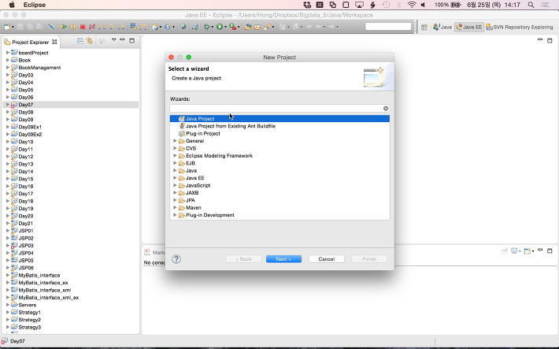Switch to the Java perspective
This screenshot has width=559, height=349.
point(442,27)
